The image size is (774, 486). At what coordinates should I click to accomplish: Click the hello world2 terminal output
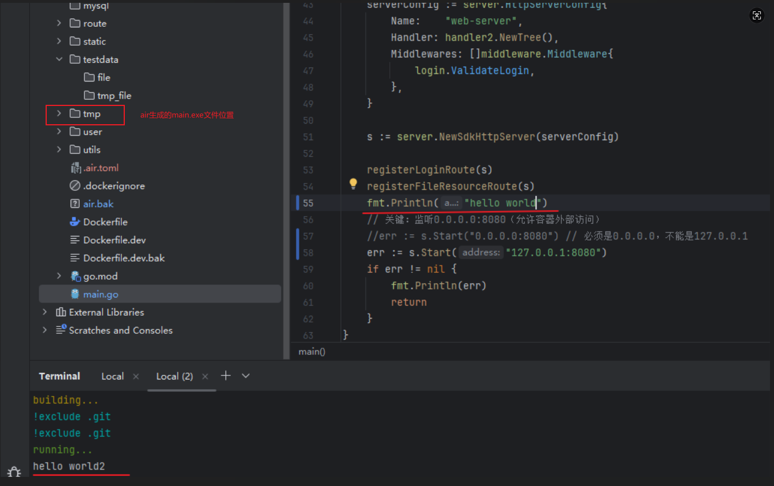click(69, 466)
